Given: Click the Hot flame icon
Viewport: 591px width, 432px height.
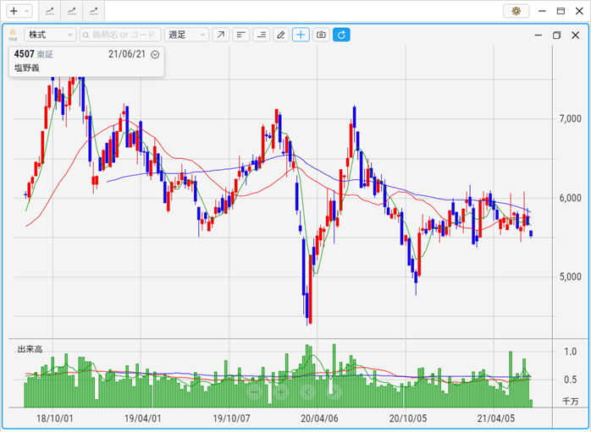Looking at the screenshot, I should (13, 35).
